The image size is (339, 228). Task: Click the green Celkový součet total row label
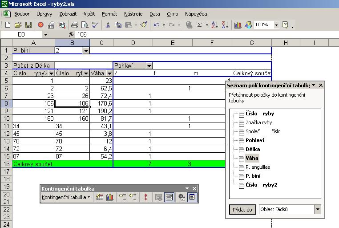click(x=63, y=164)
